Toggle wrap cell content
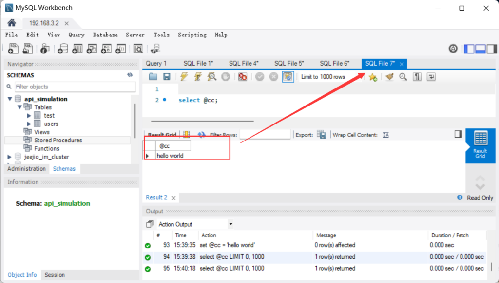499x283 pixels. [x=386, y=135]
